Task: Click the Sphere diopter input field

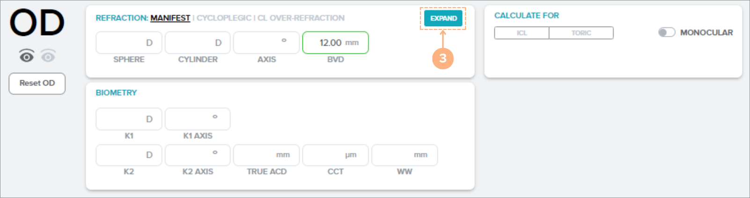Action: pos(129,42)
